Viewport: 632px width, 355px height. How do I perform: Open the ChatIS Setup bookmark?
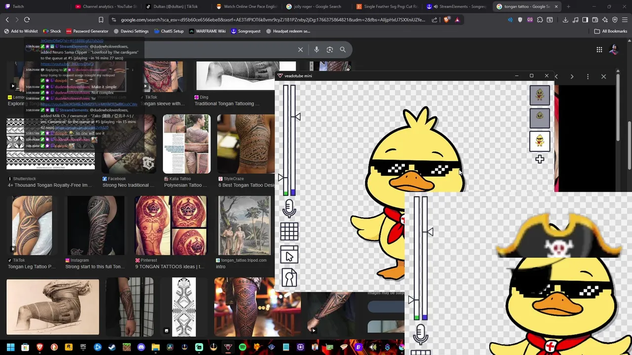coord(168,31)
